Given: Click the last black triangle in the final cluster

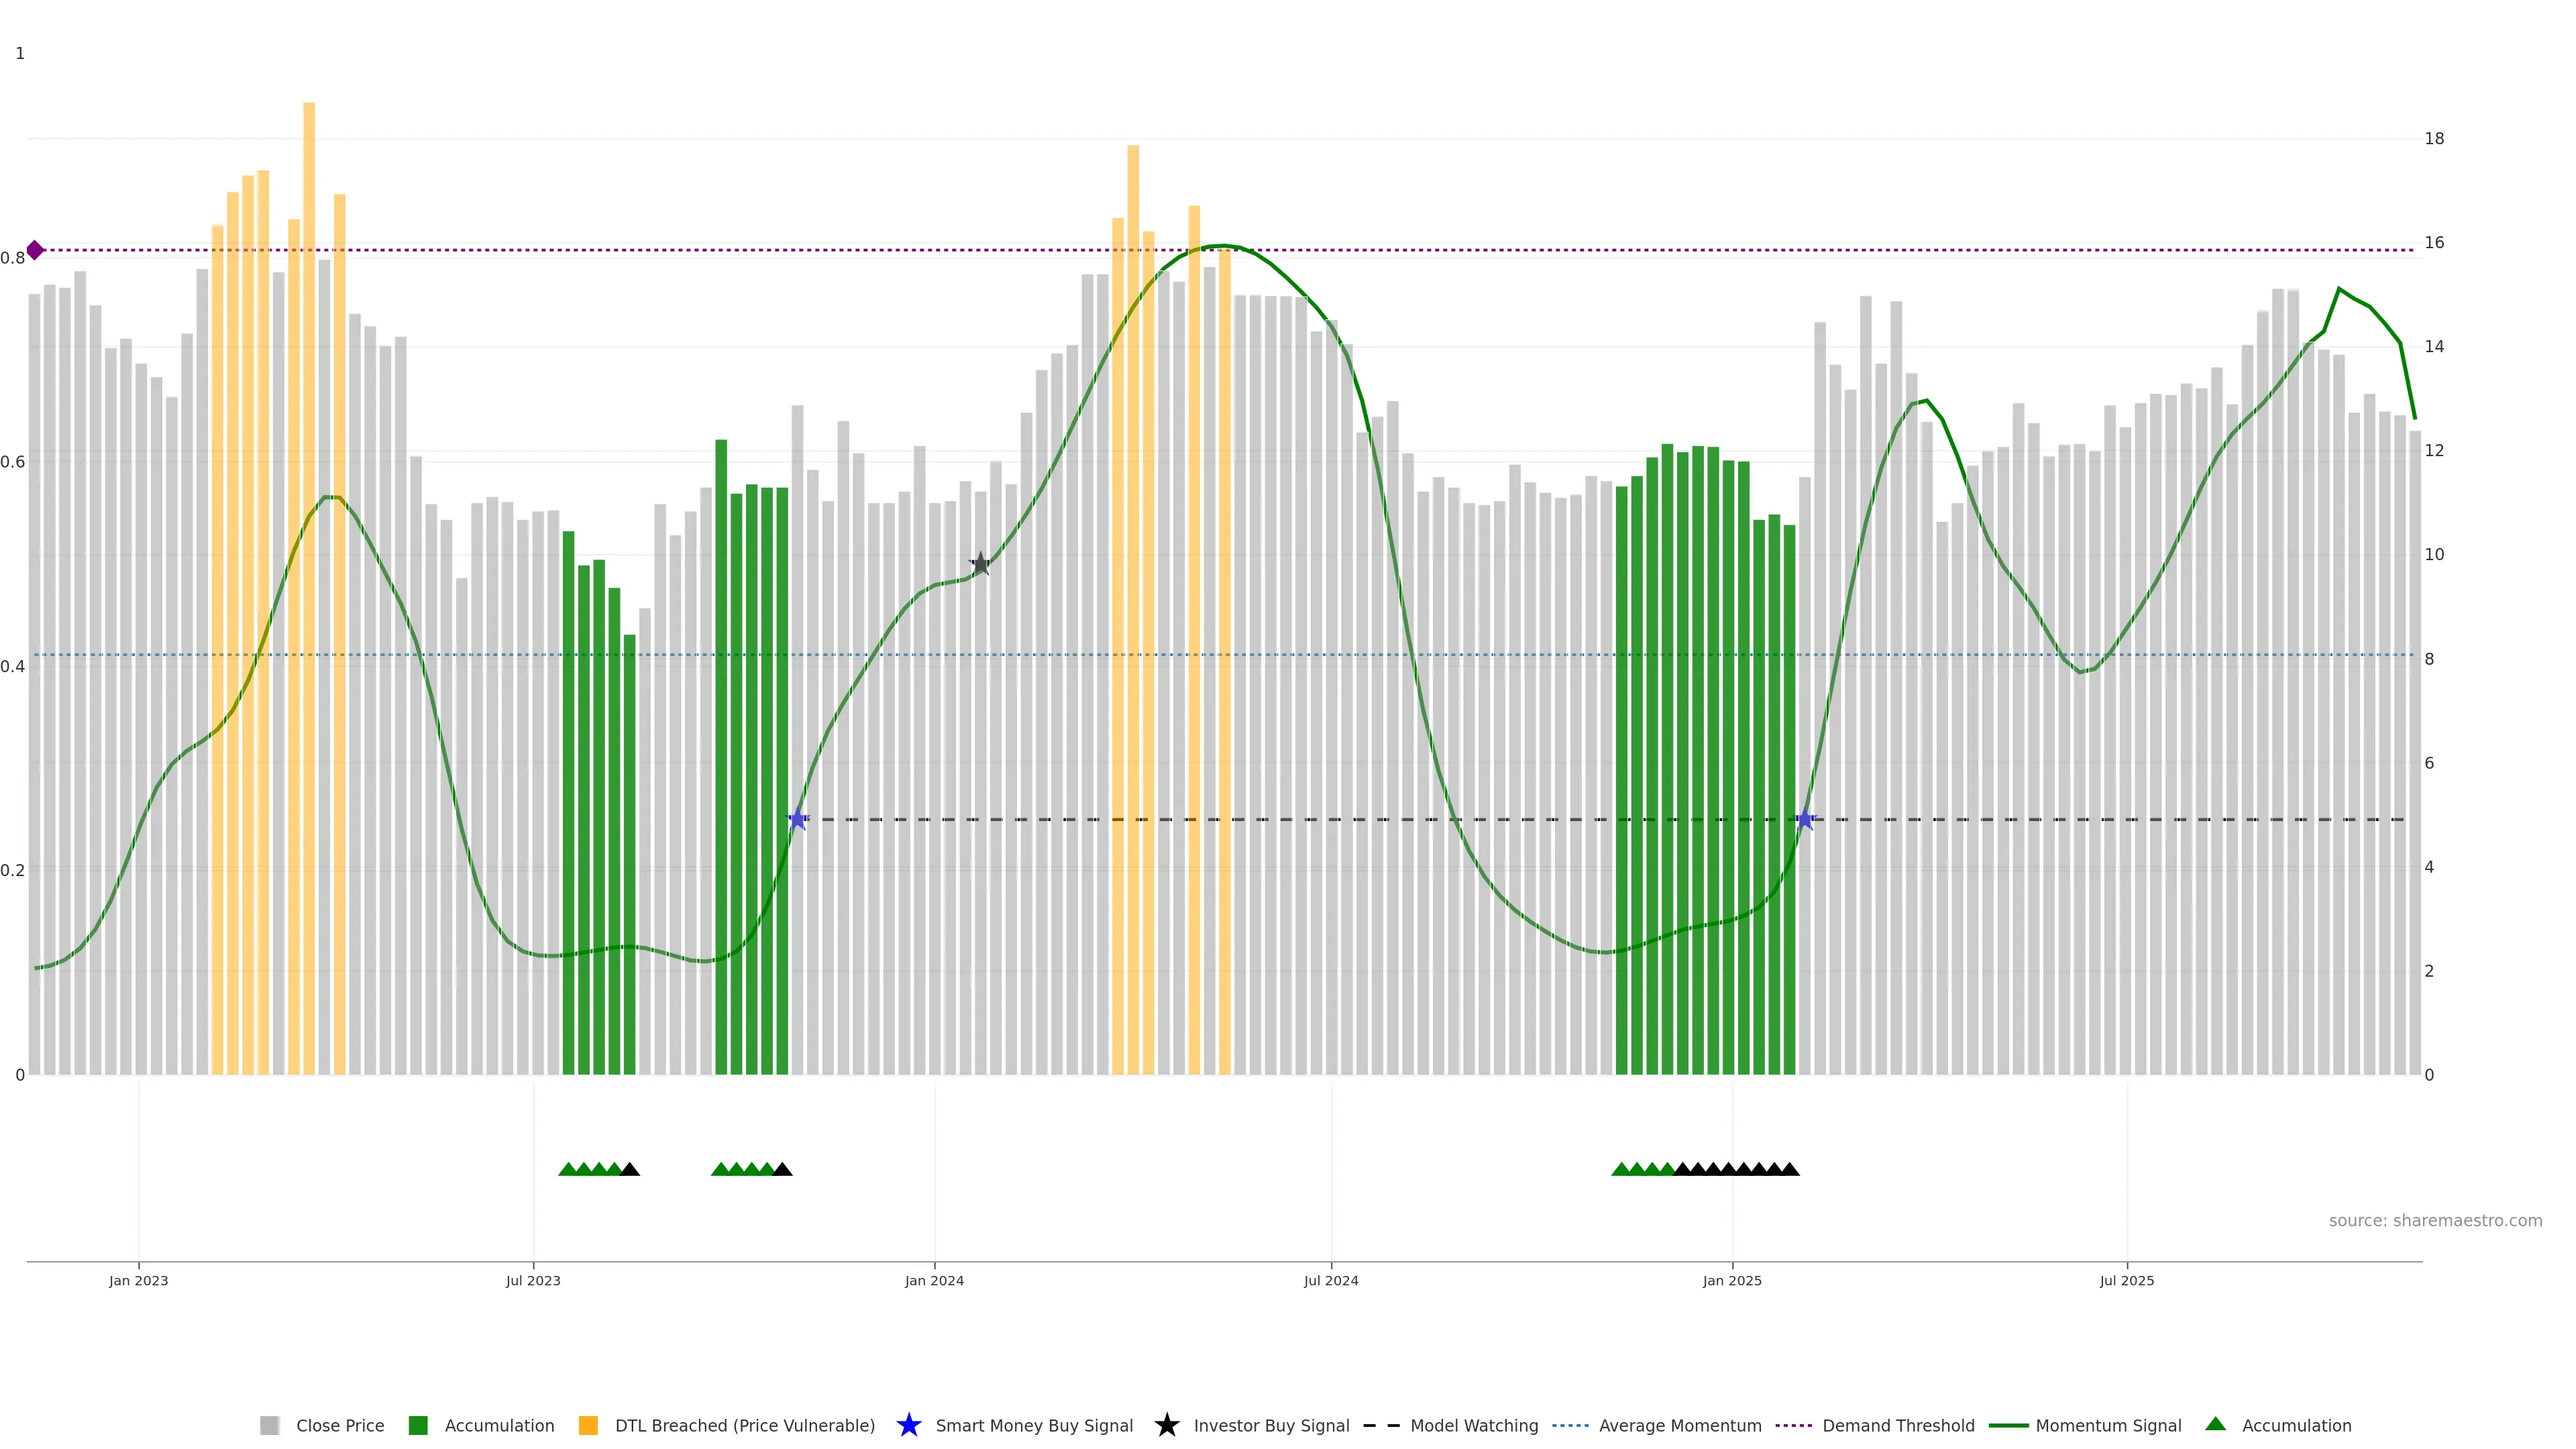Looking at the screenshot, I should (x=1790, y=1169).
